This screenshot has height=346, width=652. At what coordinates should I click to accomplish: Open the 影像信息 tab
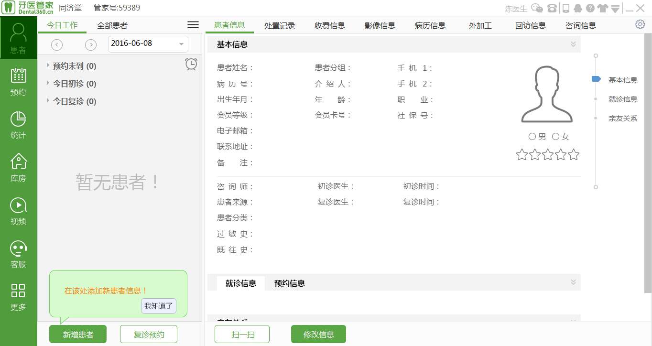(380, 25)
